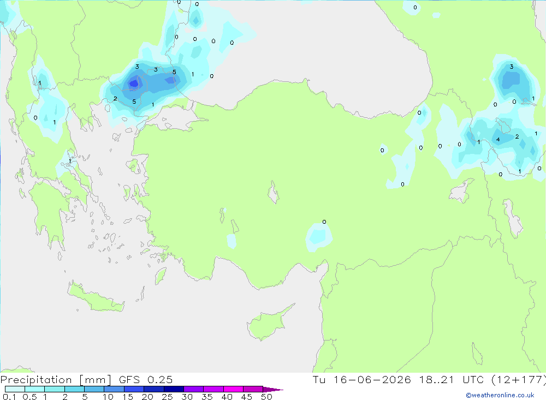Click the 'Precipitation [mm]' title text
546x400 pixels.
pos(56,380)
